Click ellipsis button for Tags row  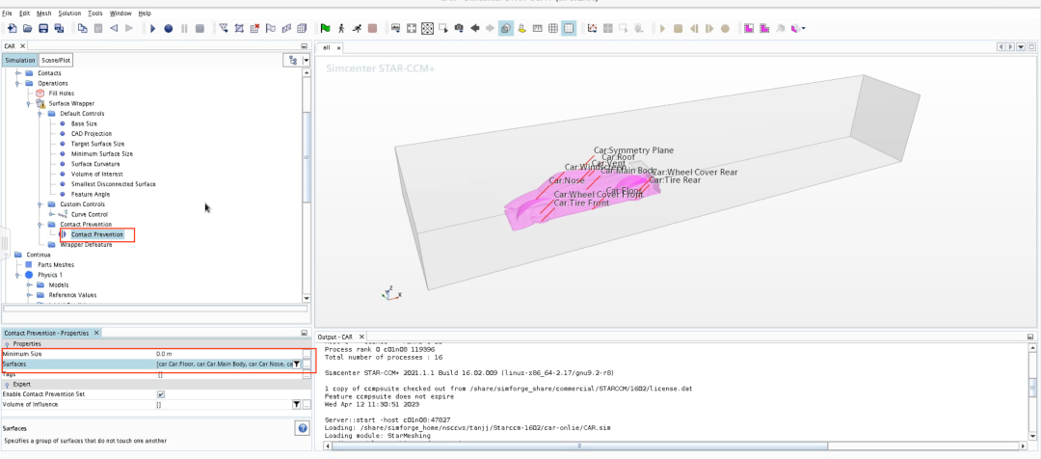coord(307,374)
